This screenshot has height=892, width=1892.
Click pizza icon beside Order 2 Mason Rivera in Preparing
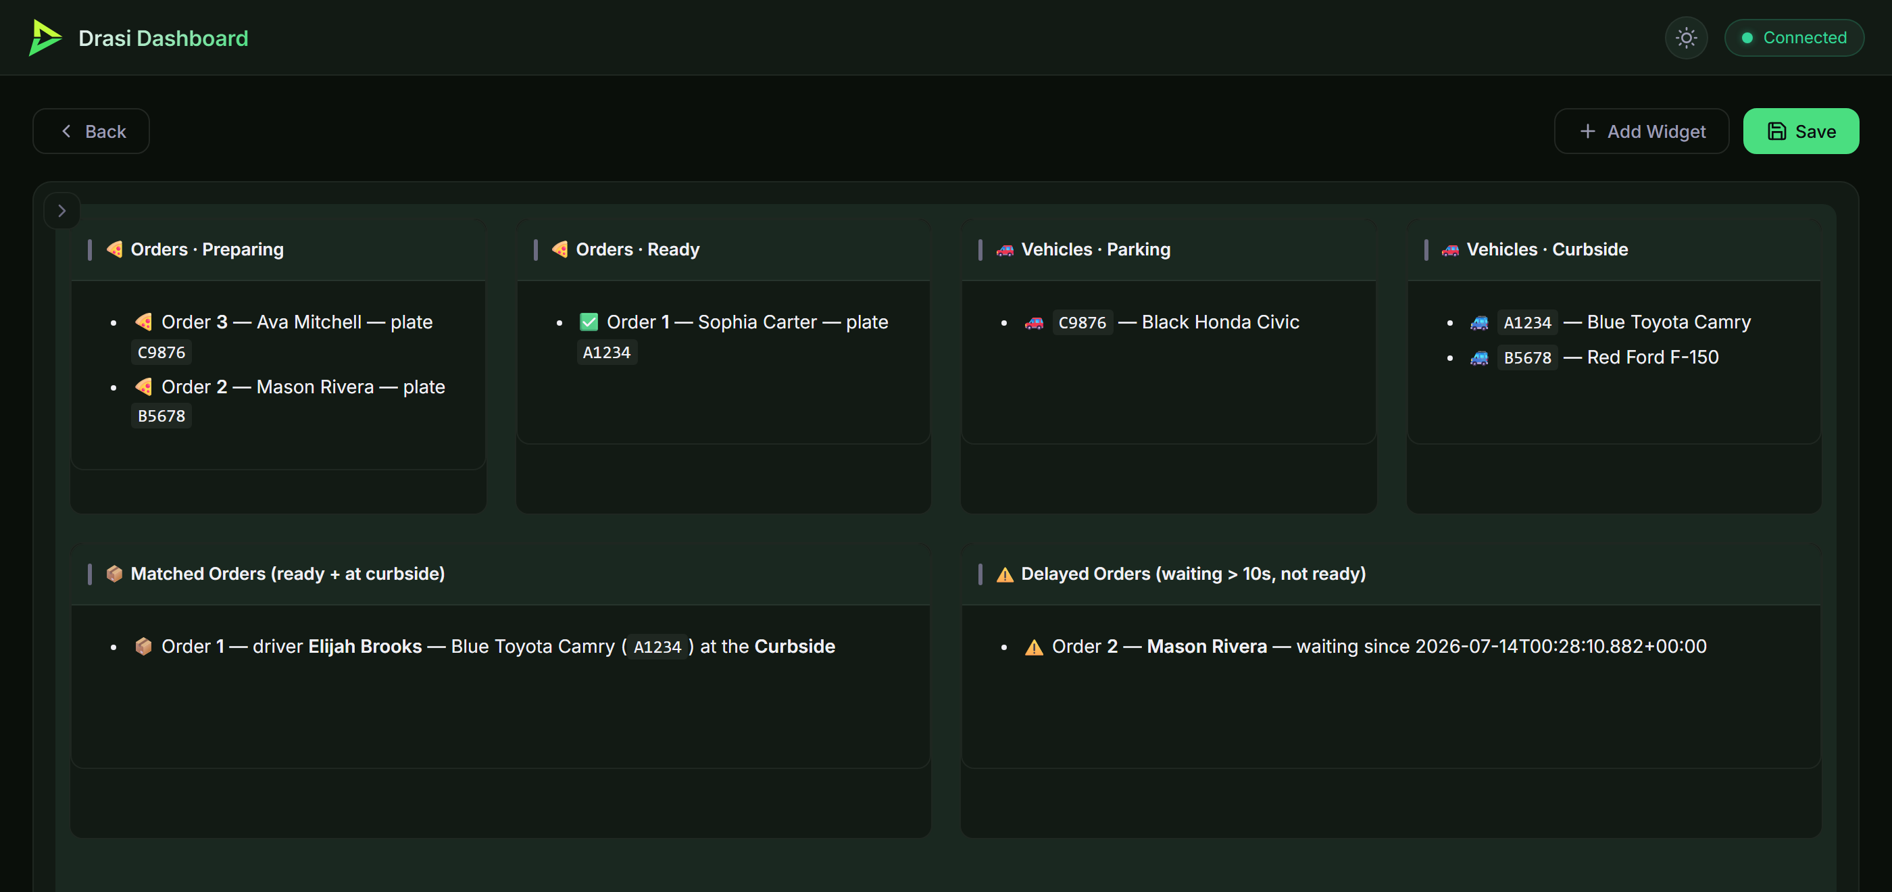tap(143, 387)
